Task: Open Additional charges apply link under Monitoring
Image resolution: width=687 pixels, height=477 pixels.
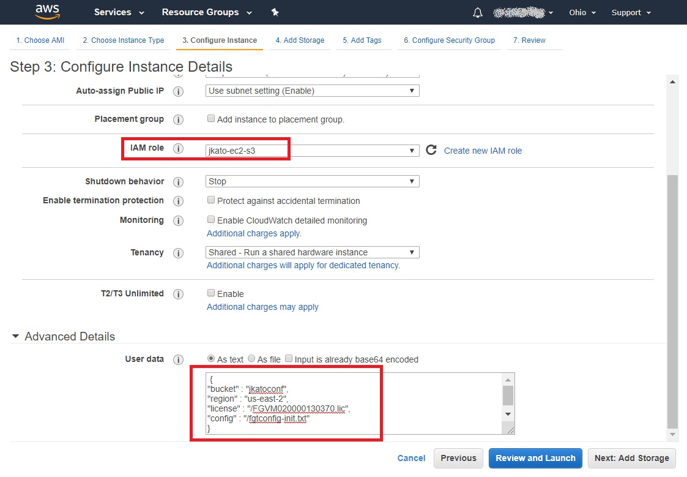Action: (x=254, y=234)
